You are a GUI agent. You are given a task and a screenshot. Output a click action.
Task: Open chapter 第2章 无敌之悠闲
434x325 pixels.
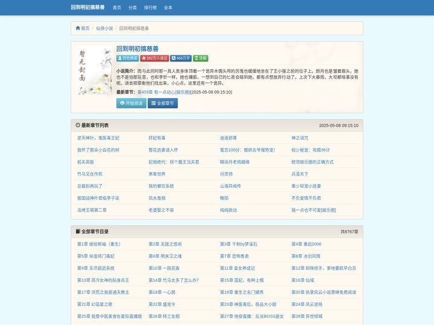[165, 244]
